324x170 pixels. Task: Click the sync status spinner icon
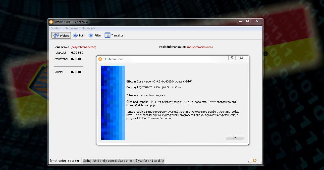(x=255, y=160)
